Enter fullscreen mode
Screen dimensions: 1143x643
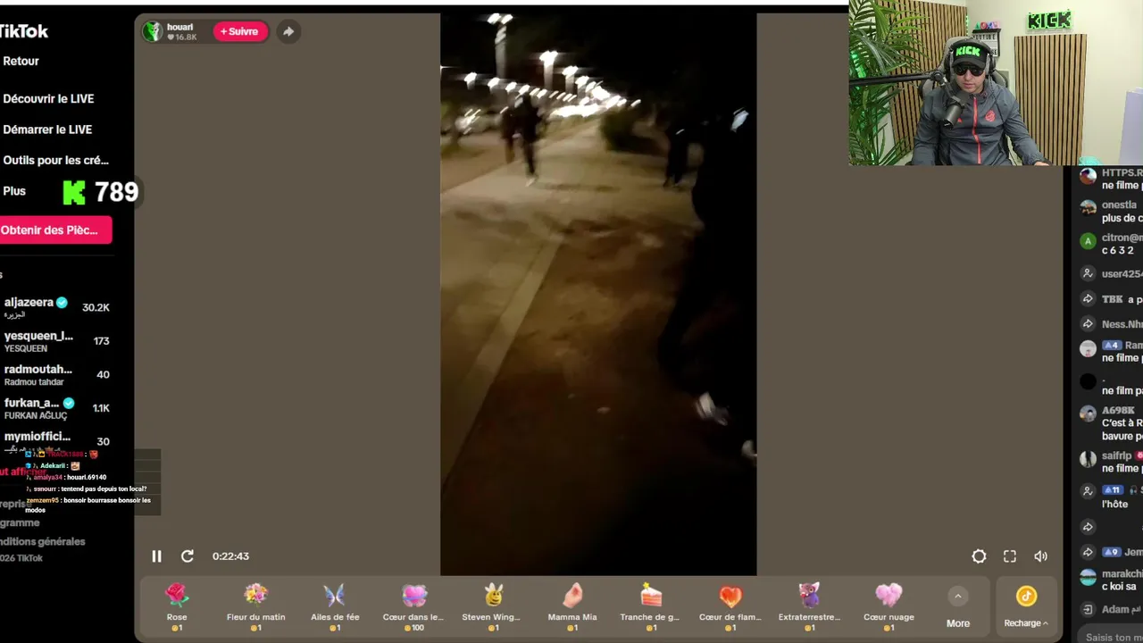coord(1010,556)
